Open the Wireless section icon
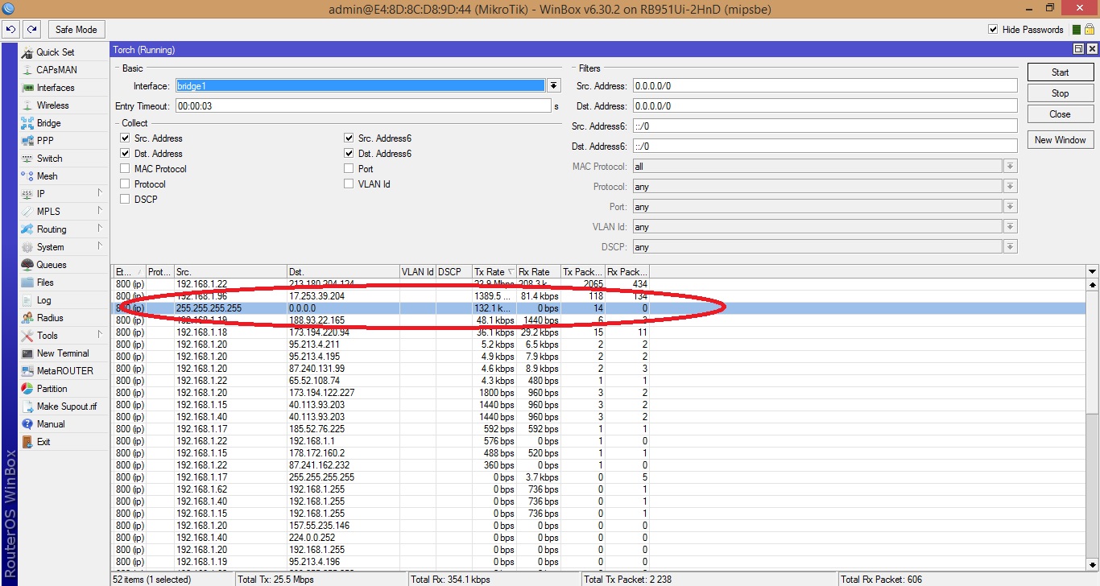1100x586 pixels. coord(27,105)
